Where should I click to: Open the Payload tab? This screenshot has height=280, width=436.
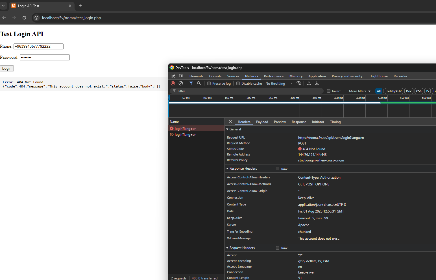click(x=262, y=122)
